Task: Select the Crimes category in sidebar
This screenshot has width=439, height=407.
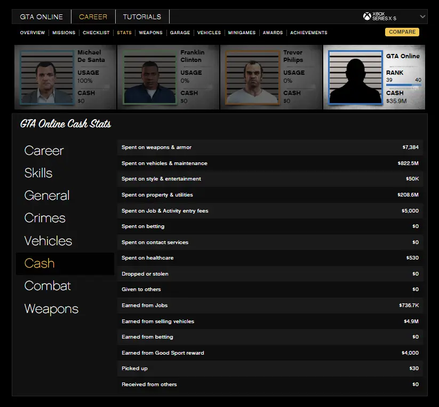Action: (x=45, y=218)
